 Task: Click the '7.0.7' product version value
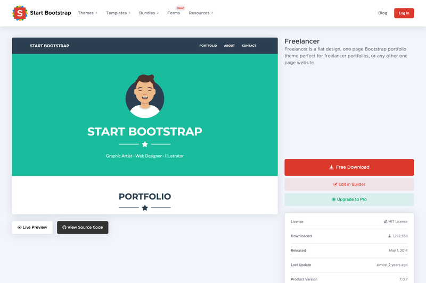404,279
